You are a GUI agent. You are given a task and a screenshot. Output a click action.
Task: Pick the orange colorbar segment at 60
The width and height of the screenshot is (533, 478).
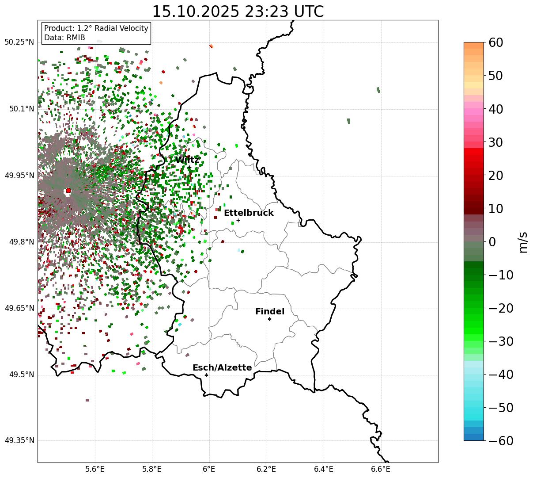(x=474, y=46)
